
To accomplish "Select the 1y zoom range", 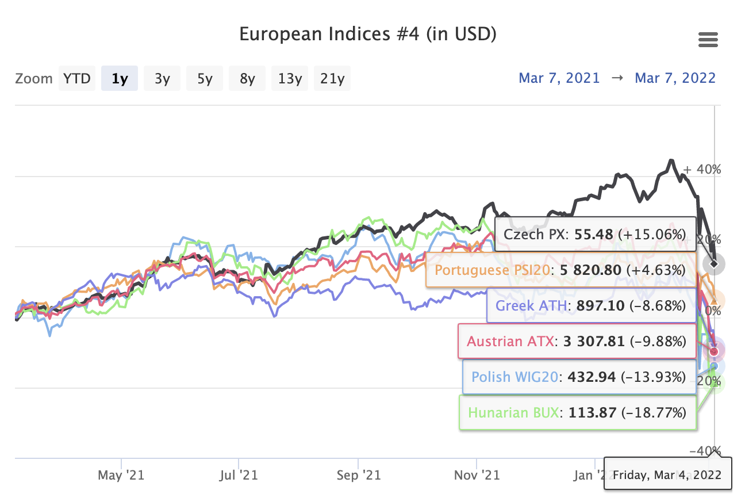I will pos(120,79).
